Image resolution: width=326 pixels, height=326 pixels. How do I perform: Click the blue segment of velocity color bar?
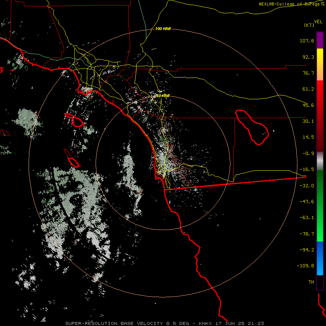[320, 258]
